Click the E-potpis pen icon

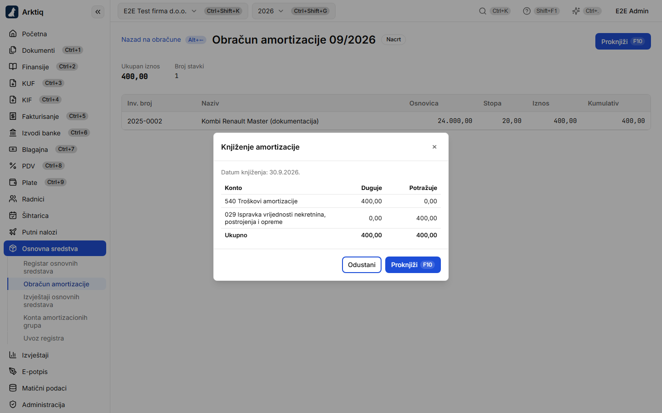pos(13,371)
